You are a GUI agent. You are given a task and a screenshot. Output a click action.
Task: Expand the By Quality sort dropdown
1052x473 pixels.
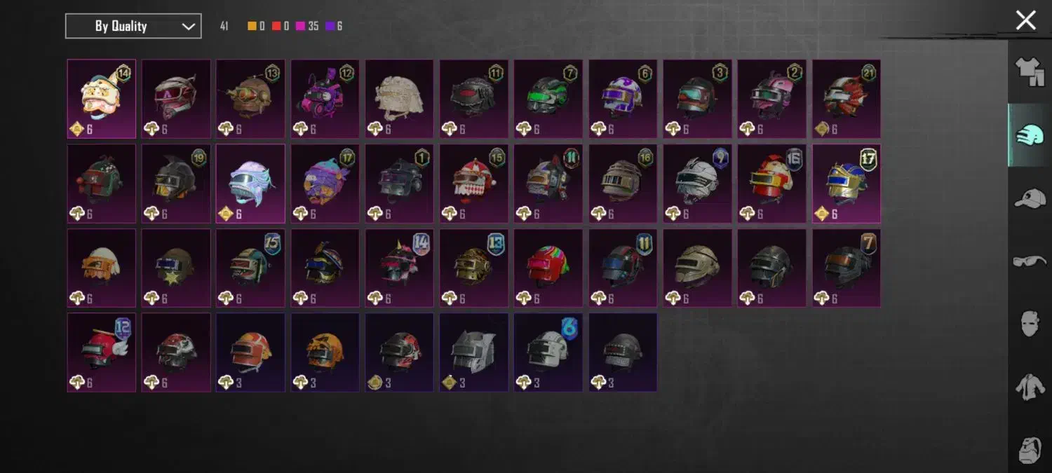[133, 26]
